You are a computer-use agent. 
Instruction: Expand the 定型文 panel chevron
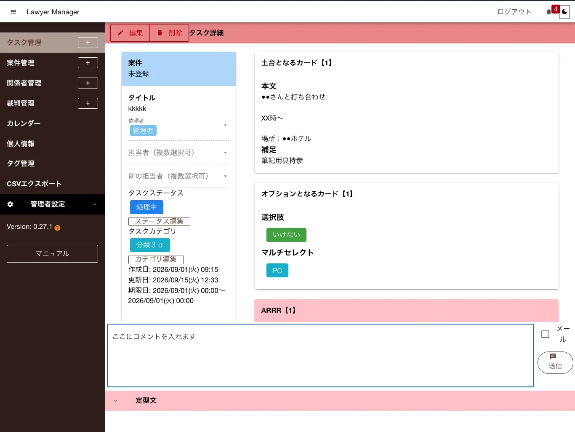(115, 401)
